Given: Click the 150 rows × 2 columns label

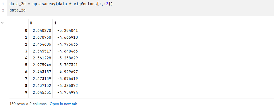Looking at the screenshot, I should coord(28,104).
